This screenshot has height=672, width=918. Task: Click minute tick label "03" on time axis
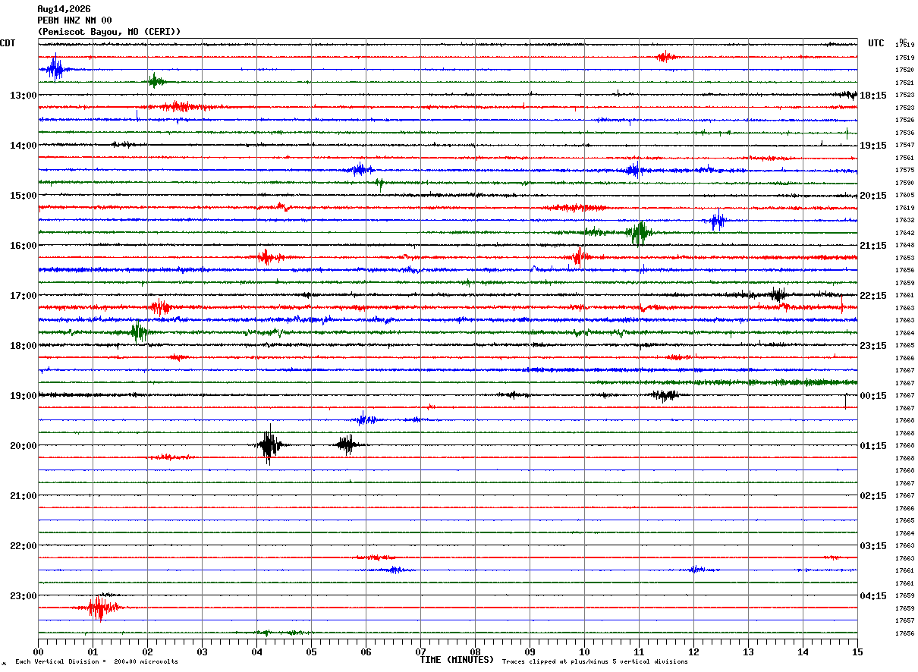click(x=202, y=652)
